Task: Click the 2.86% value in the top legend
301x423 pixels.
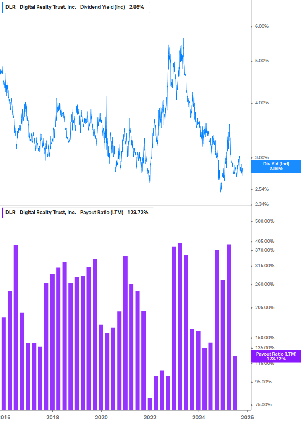Action: [x=137, y=7]
